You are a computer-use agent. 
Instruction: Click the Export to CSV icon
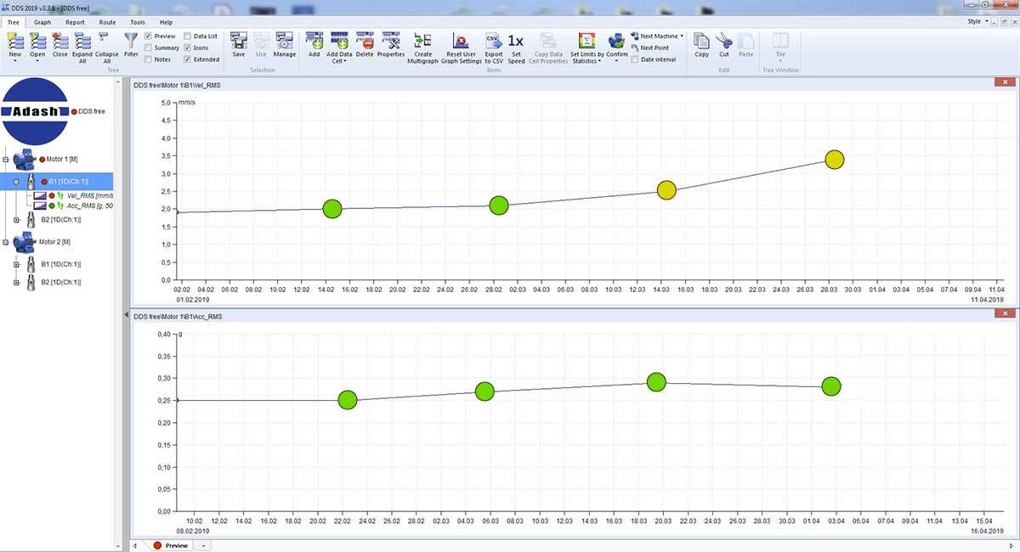click(493, 40)
